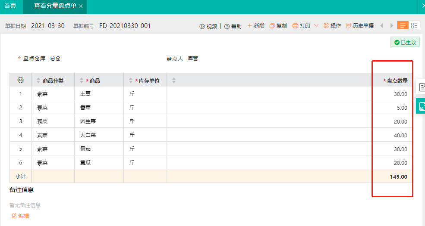Open table column settings gear
This screenshot has width=425, height=226.
tap(20, 80)
